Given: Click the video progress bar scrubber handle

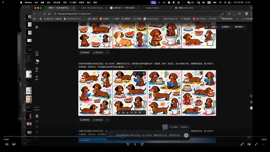Looking at the screenshot, I should pyautogui.click(x=123, y=136).
